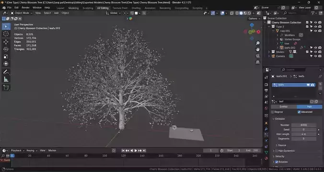Select the Select Box tool
This screenshot has width=324, height=172.
(6, 27)
